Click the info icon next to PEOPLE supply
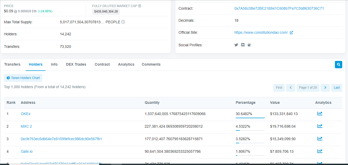Image resolution: width=348 pixels, height=165 pixels. (x=123, y=22)
